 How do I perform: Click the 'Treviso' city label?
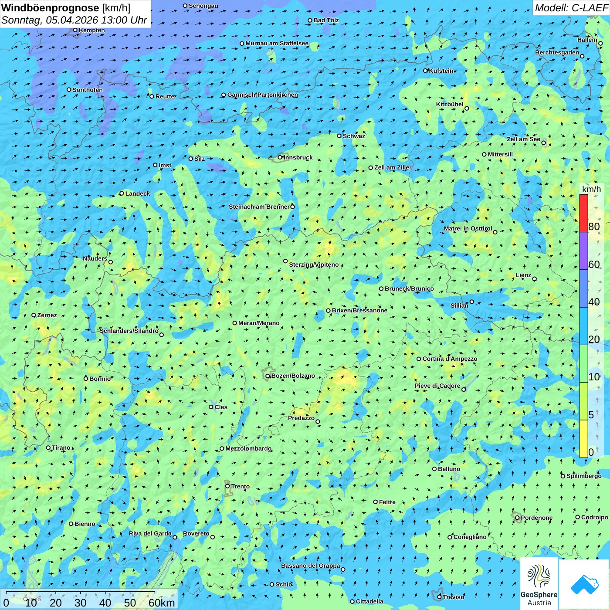tap(454, 597)
